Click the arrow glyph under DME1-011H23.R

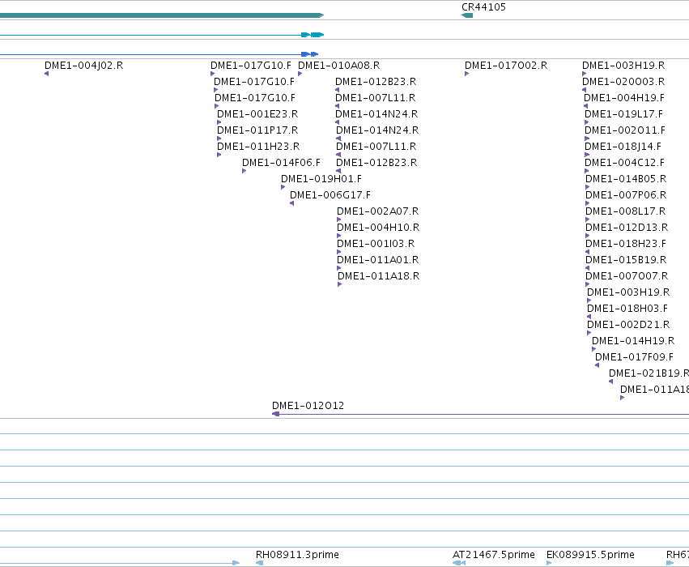219,155
